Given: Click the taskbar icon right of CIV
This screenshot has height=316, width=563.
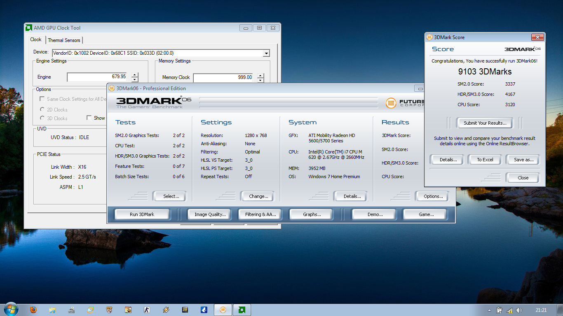Looking at the screenshot, I should click(128, 310).
